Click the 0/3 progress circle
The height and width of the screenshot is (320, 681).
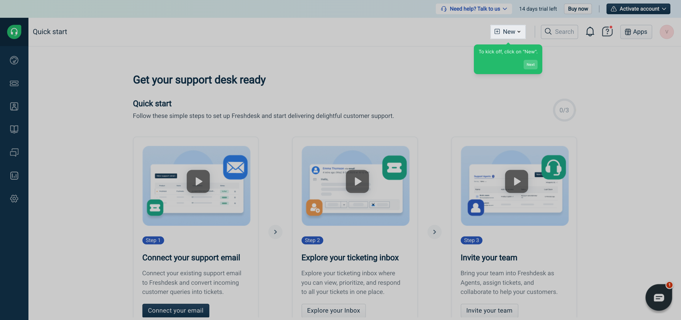[564, 110]
